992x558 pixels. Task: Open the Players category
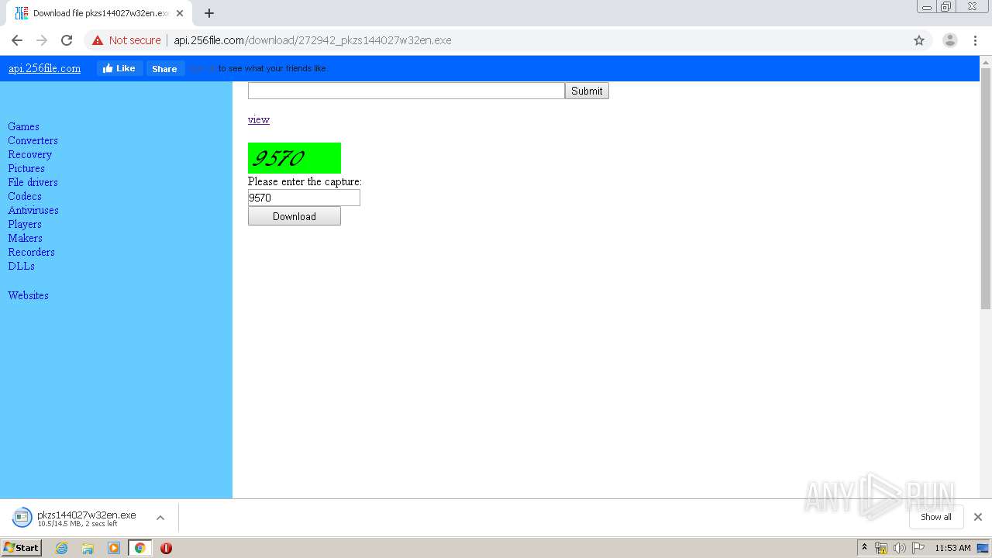[25, 224]
